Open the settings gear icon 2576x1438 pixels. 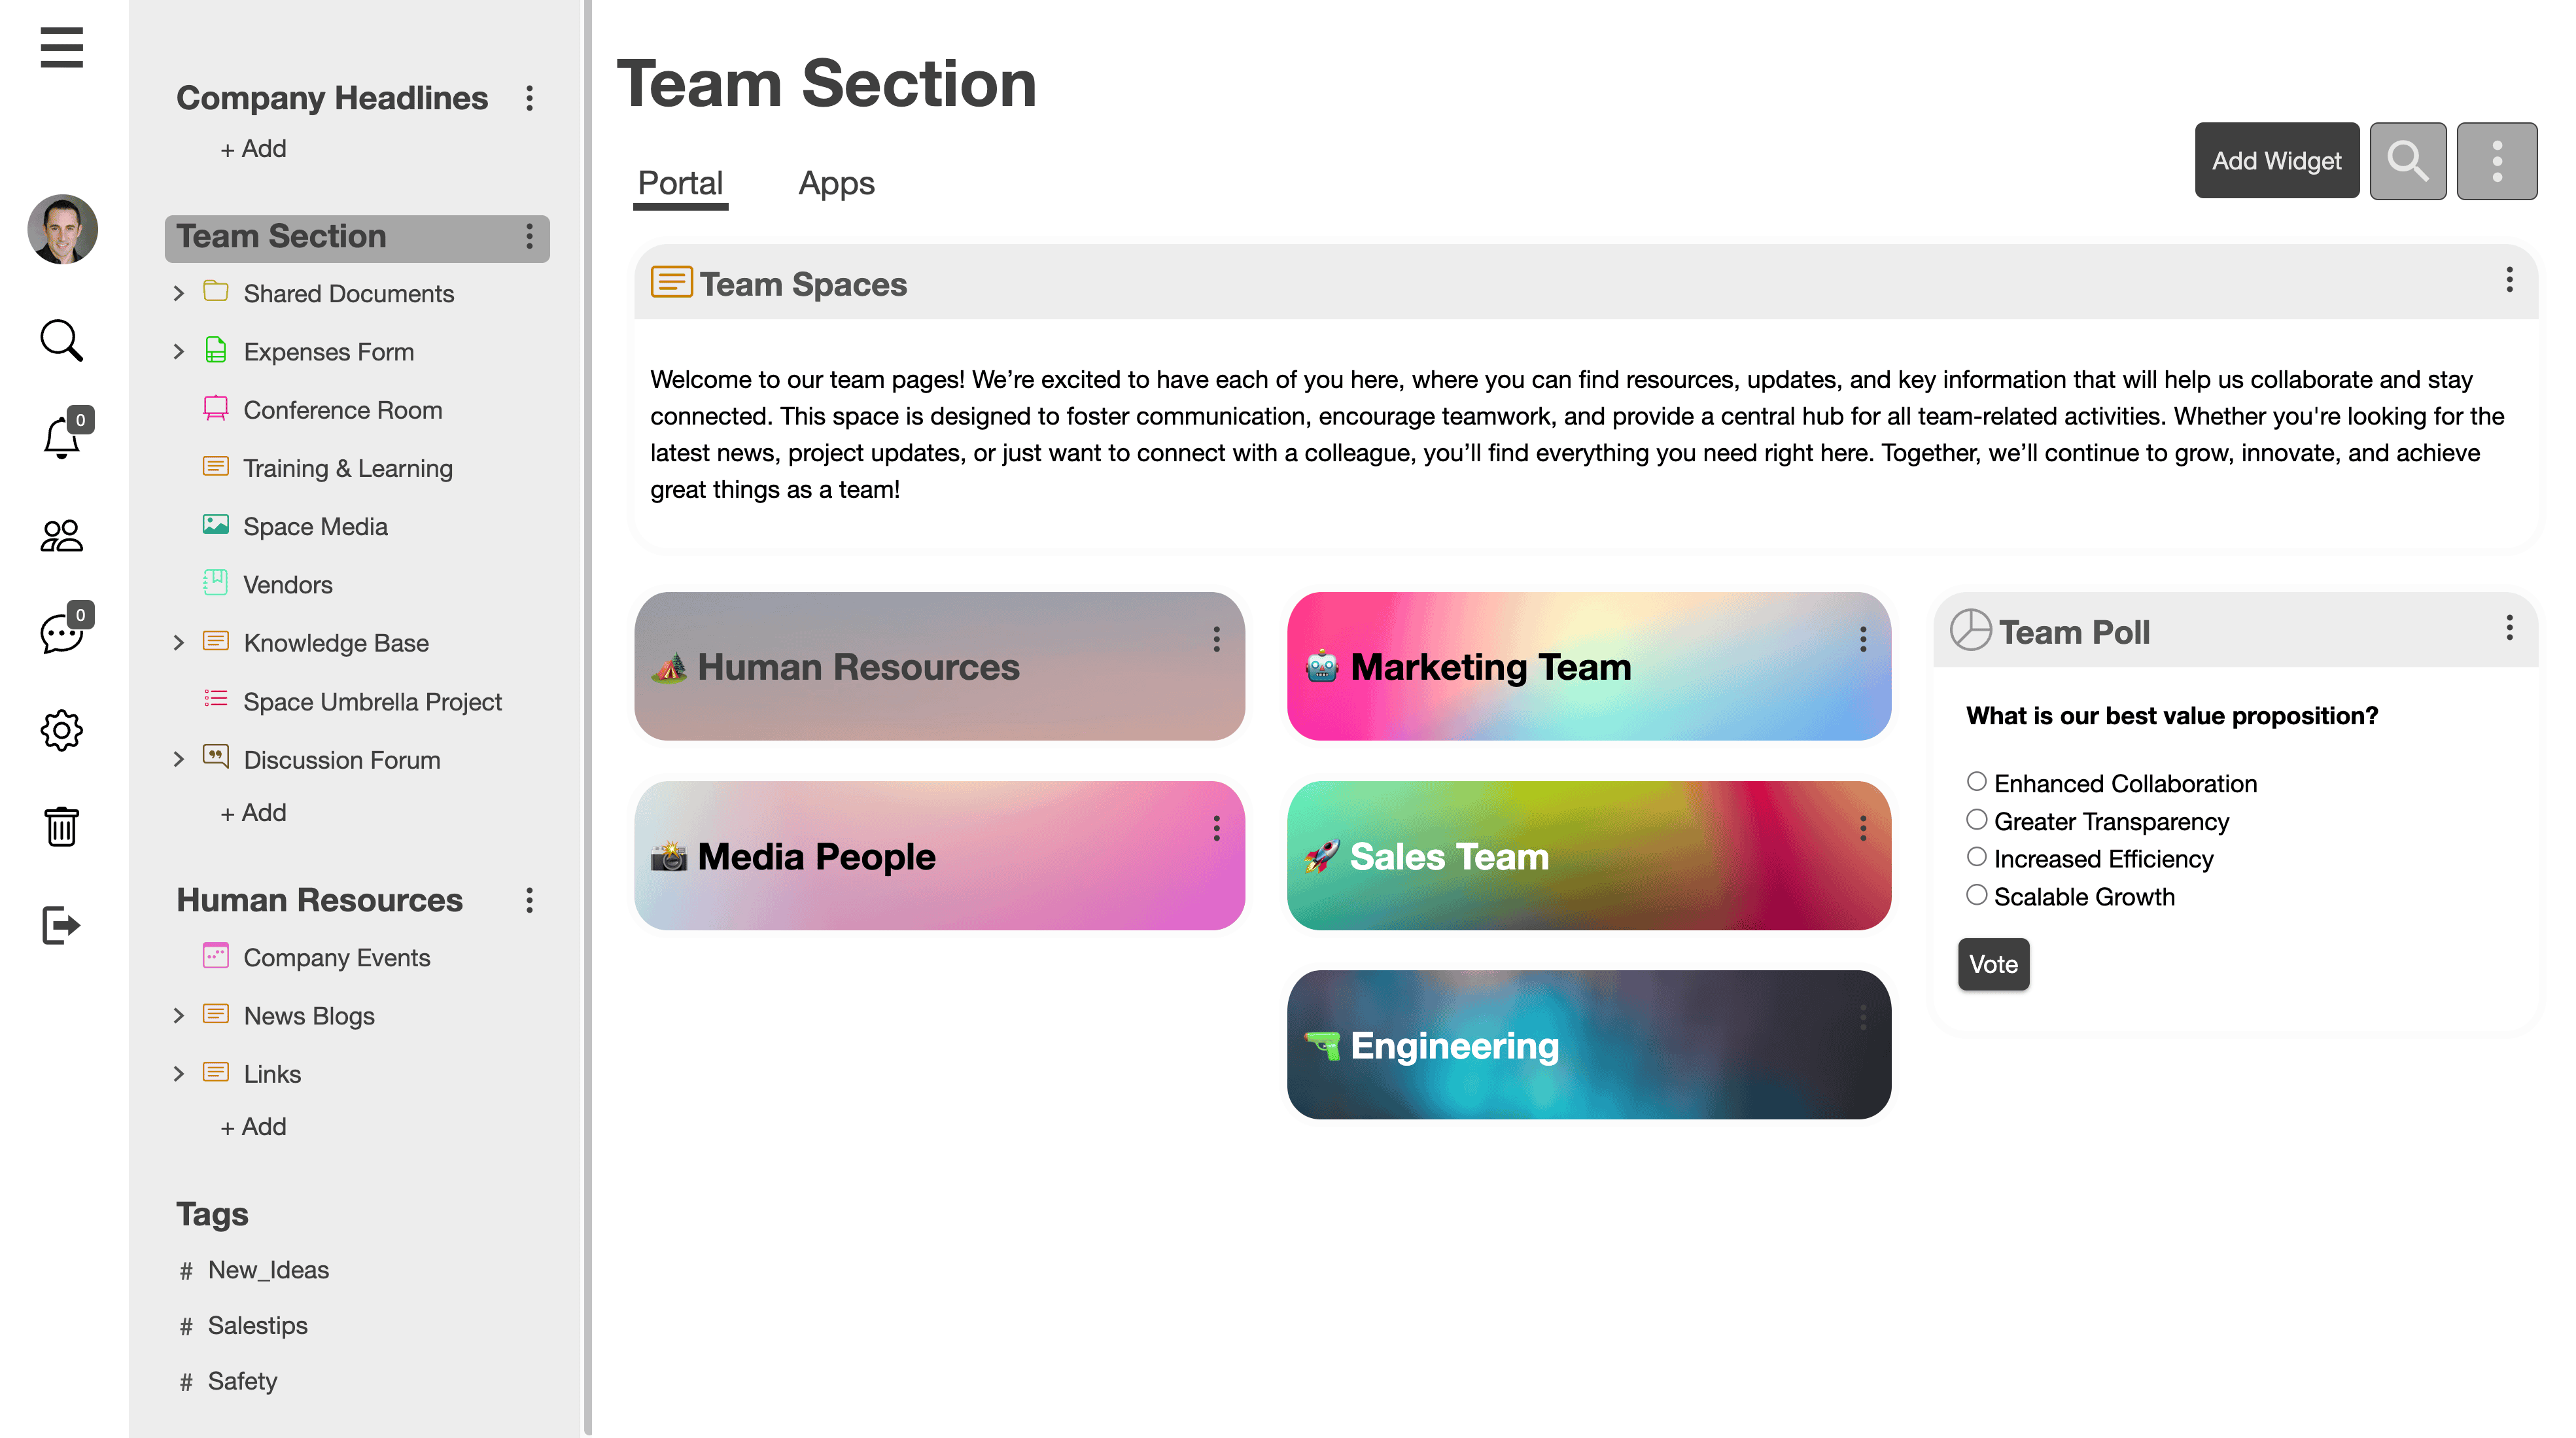tap(61, 731)
